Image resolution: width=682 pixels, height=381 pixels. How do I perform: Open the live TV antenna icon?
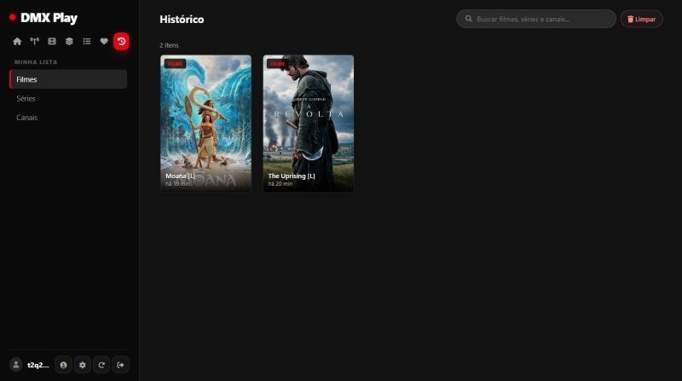34,41
